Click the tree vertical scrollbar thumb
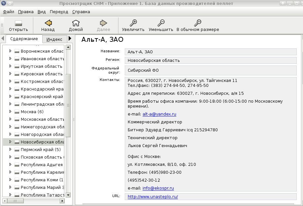Image resolution: width=303 pixels, height=206 pixels. coord(68,105)
